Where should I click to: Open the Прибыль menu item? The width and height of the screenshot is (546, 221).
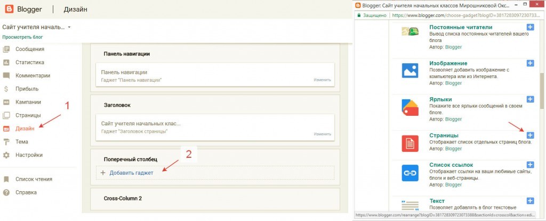click(x=27, y=89)
